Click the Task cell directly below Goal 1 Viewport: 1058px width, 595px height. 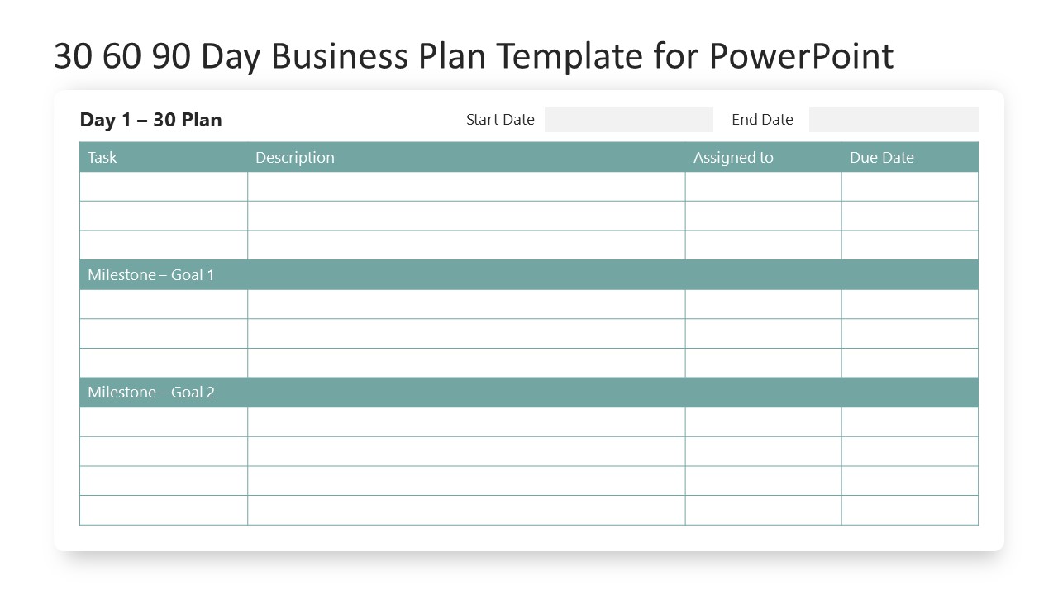coord(164,304)
